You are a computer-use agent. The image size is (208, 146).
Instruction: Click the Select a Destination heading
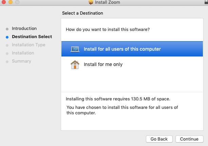click(x=82, y=13)
